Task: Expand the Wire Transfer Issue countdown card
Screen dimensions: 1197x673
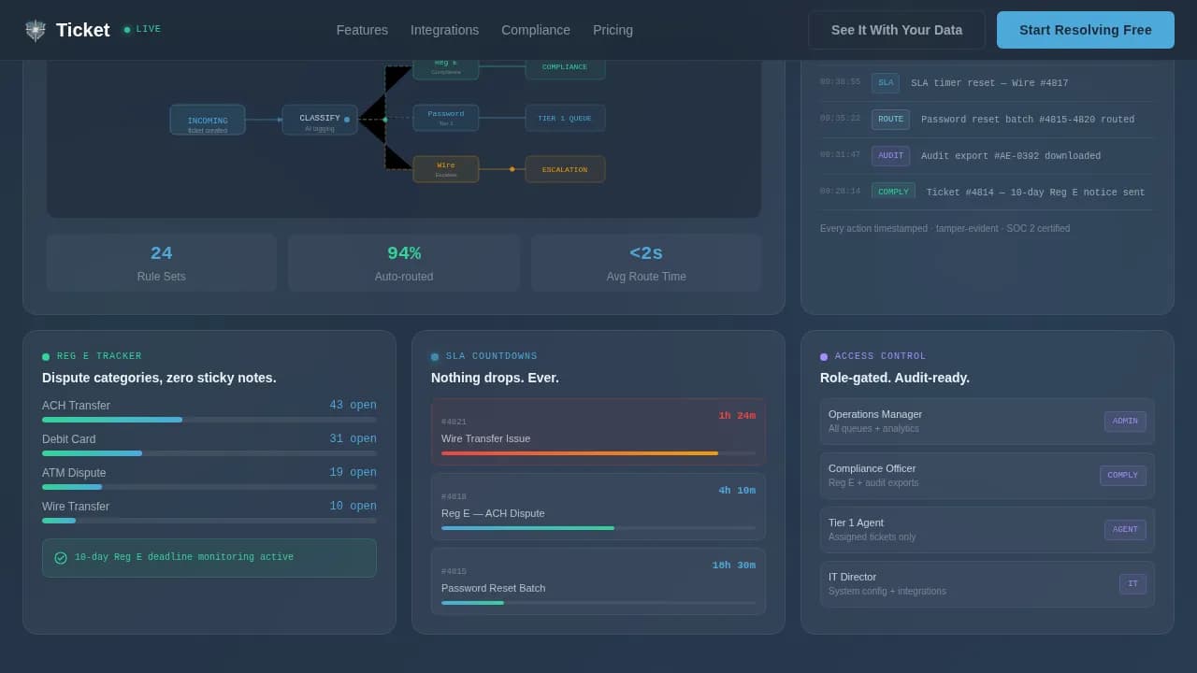Action: 598,431
